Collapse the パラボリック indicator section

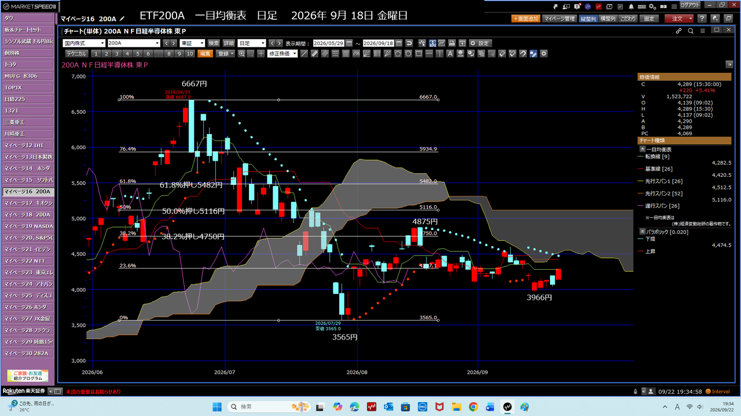[642, 231]
